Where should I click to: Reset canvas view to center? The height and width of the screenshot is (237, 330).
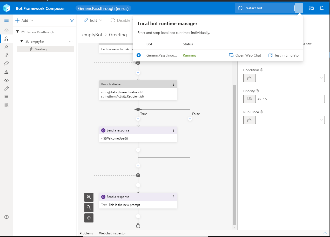(x=89, y=218)
